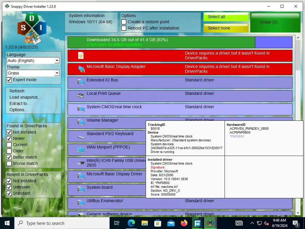
Task: Click the UMBus Enumerator device icon
Action: [81, 203]
